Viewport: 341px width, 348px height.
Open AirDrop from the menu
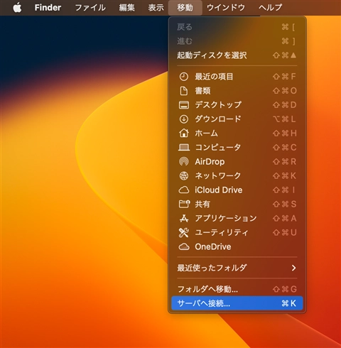pyautogui.click(x=237, y=162)
